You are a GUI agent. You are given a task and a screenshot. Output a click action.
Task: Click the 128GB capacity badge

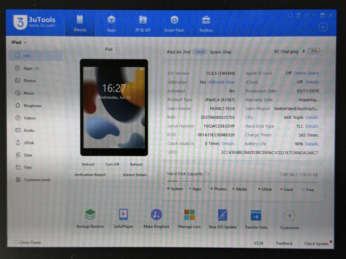(200, 52)
